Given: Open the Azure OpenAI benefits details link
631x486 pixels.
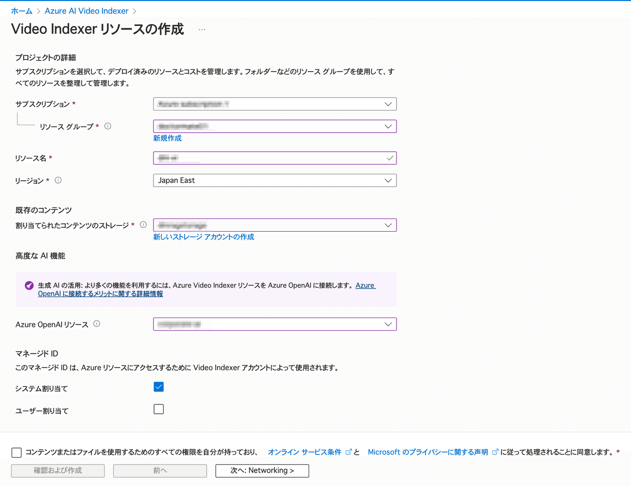Looking at the screenshot, I should (x=100, y=293).
